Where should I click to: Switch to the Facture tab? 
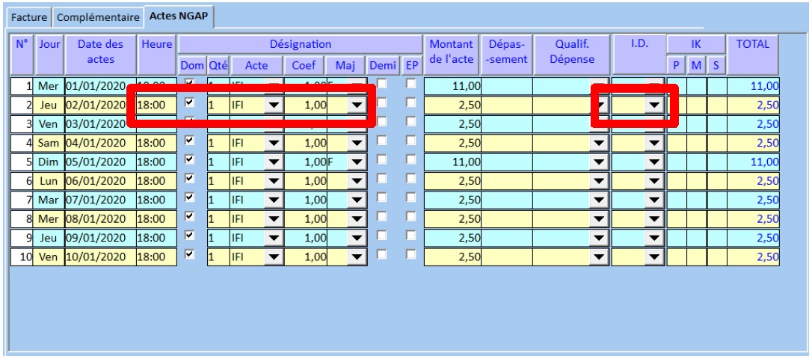point(29,17)
